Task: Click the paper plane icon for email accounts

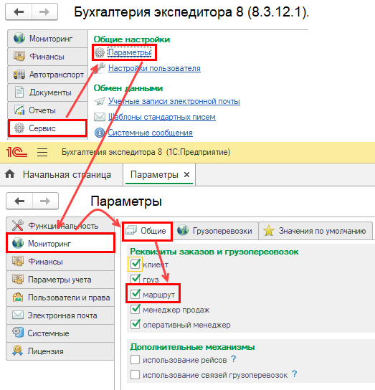Action: pos(100,101)
